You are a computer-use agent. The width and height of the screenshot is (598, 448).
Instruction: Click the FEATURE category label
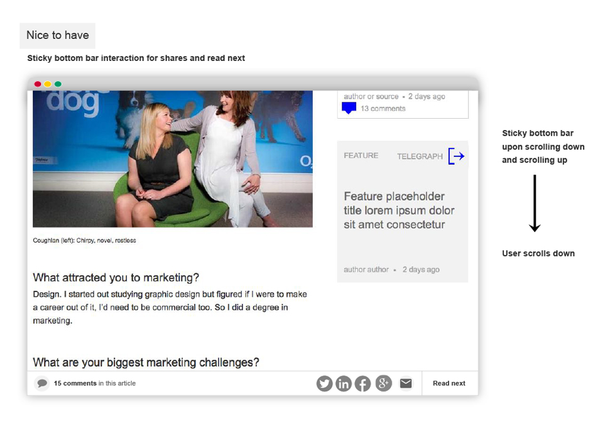click(361, 156)
